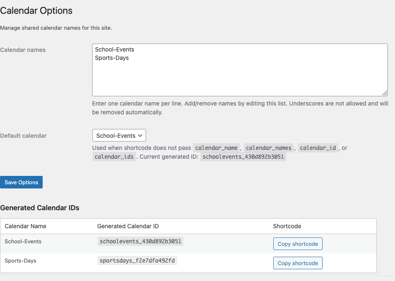395x281 pixels.
Task: Select the Sports-Days name cell in the table
Action: click(x=21, y=261)
